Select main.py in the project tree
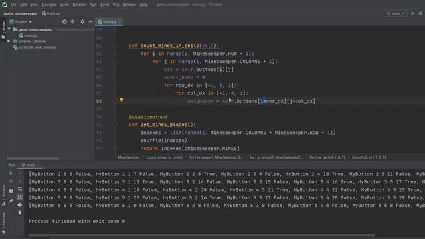The height and width of the screenshot is (239, 425). pyautogui.click(x=28, y=35)
